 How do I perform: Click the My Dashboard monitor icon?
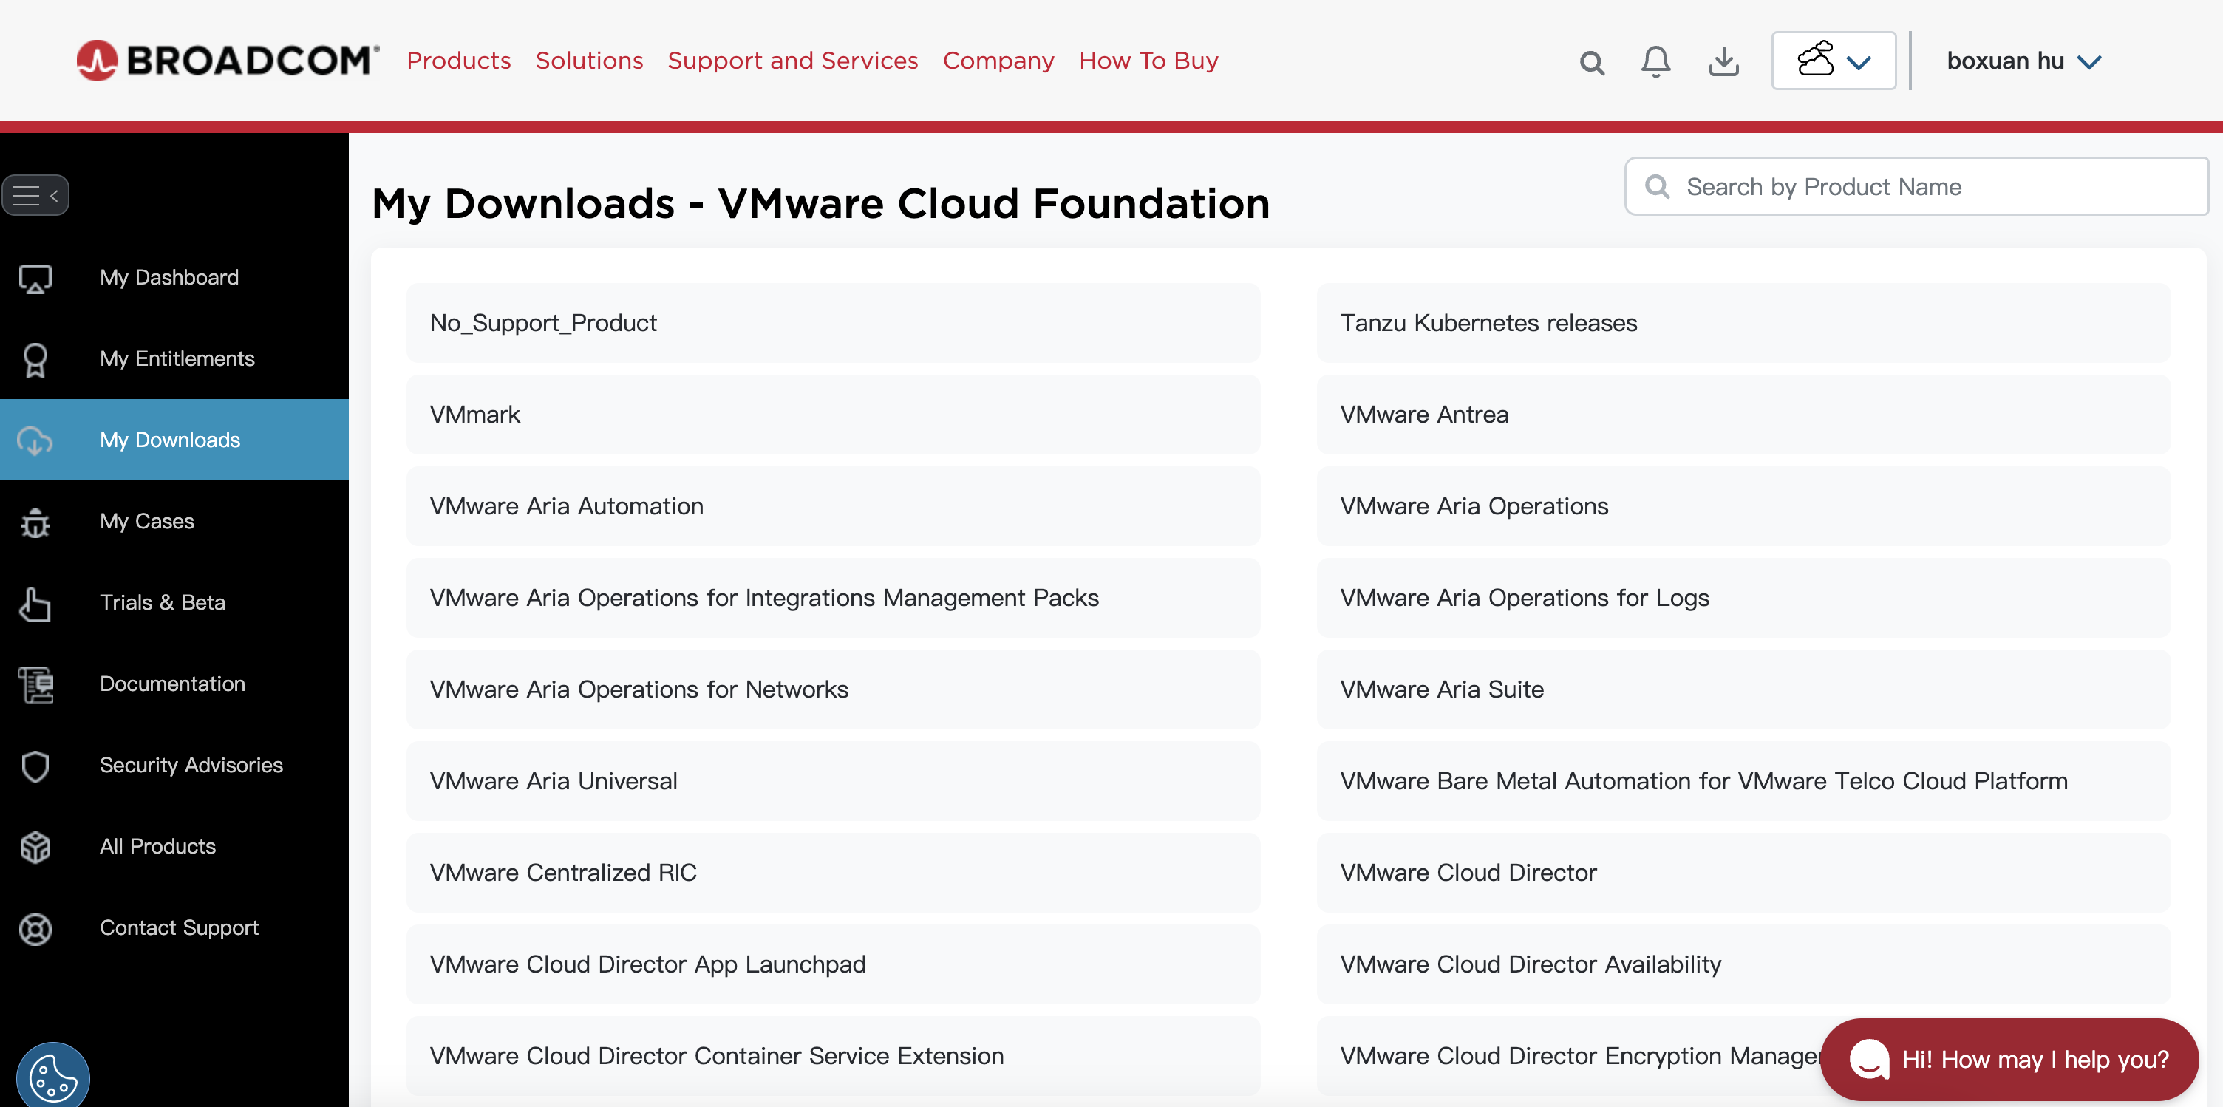(x=35, y=278)
